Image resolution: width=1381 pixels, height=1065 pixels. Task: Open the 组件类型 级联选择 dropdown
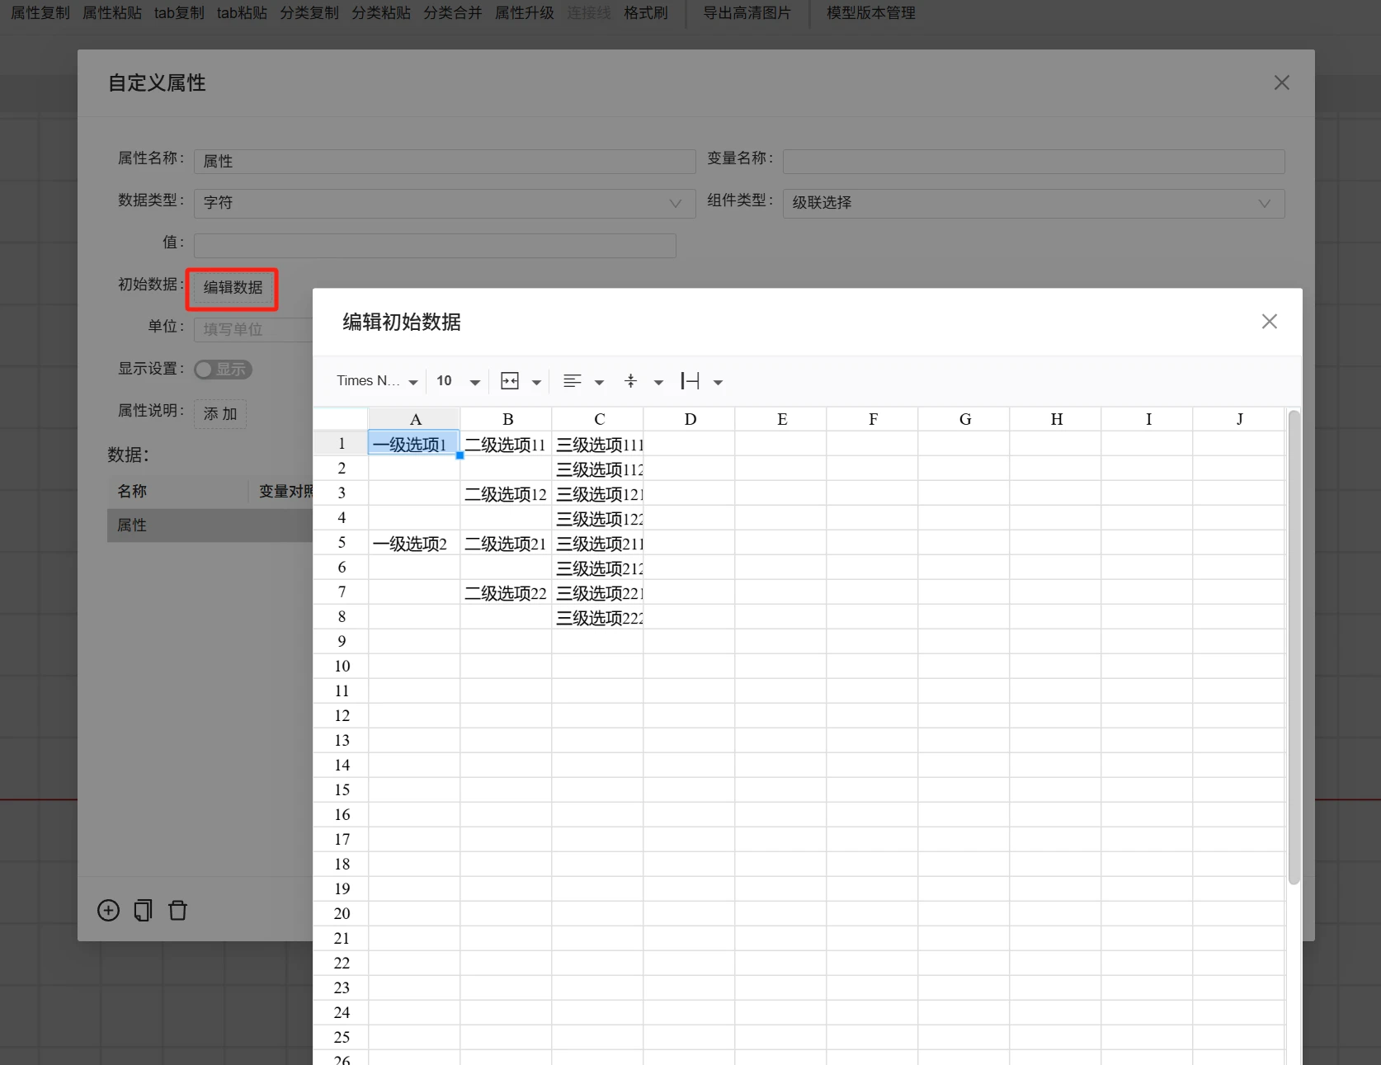point(1034,203)
